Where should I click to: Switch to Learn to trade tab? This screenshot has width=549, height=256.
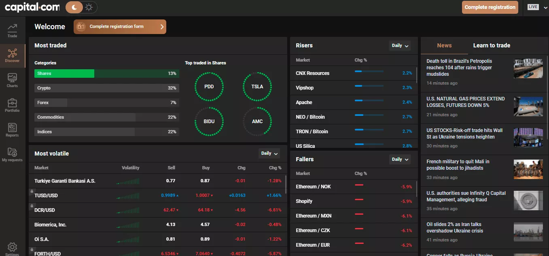(492, 45)
